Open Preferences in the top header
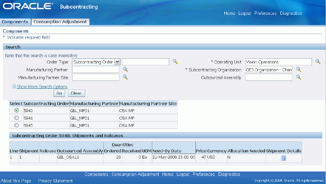This screenshot has height=184, width=326. coord(265,13)
